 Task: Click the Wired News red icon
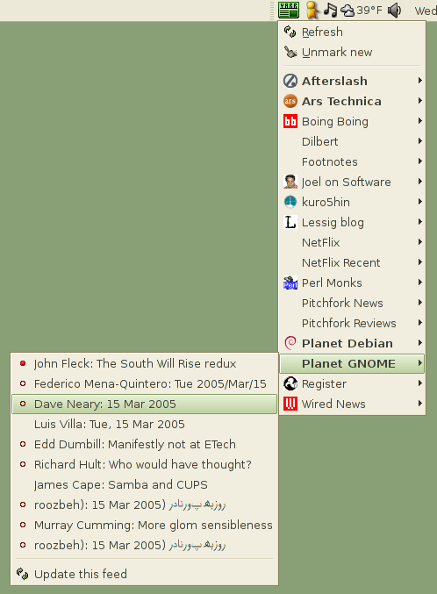pos(290,404)
